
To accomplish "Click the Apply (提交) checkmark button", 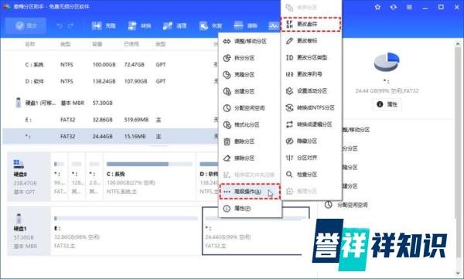I will tap(26, 26).
